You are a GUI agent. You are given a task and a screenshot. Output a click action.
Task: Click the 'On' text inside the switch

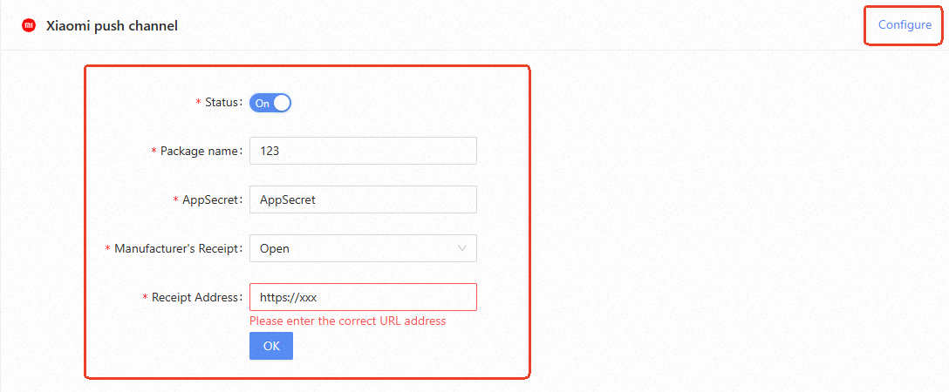[x=262, y=103]
